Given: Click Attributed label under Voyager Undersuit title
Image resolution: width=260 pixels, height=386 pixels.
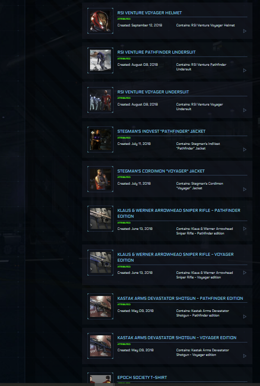Looking at the screenshot, I should [x=124, y=98].
